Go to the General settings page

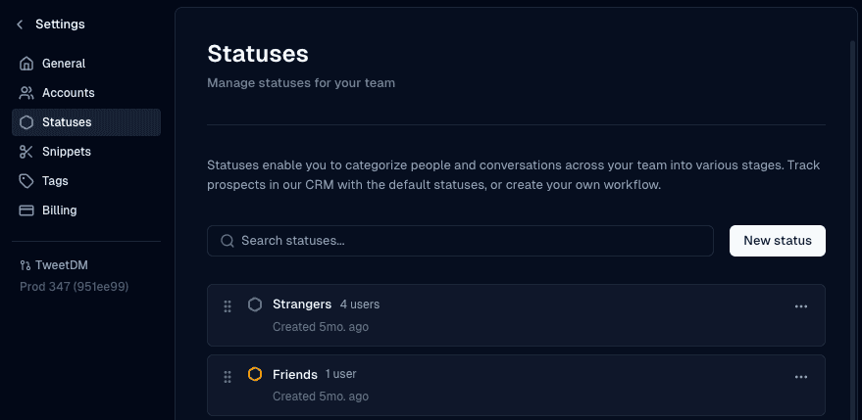coord(64,64)
